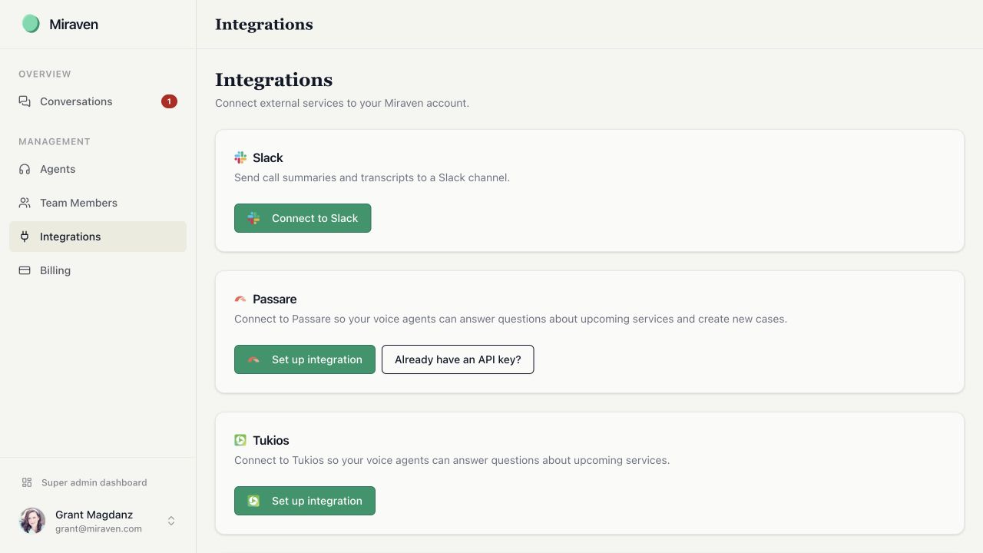Click the unread badge on Conversations
983x553 pixels.
(x=169, y=101)
